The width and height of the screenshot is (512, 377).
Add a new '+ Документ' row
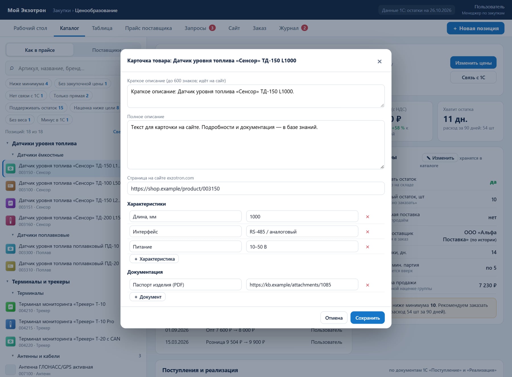(148, 297)
